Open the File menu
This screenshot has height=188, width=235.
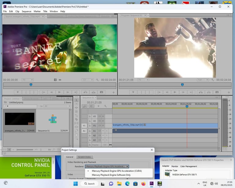click(x=5, y=11)
